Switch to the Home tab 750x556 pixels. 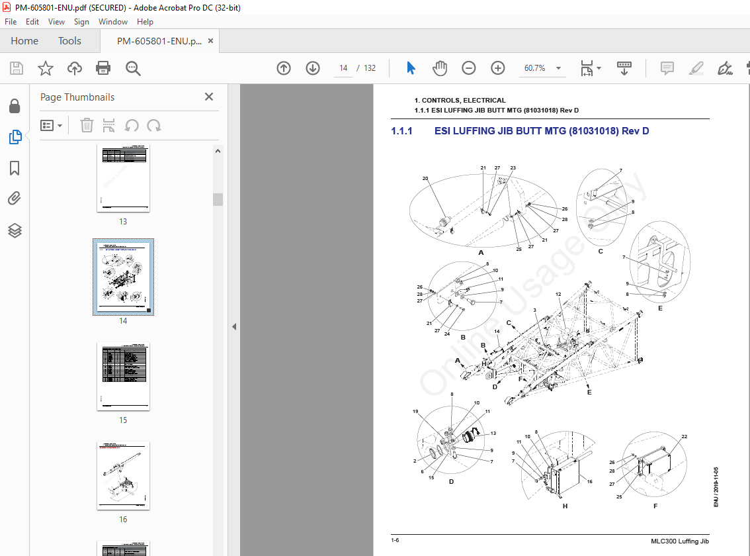pyautogui.click(x=24, y=40)
